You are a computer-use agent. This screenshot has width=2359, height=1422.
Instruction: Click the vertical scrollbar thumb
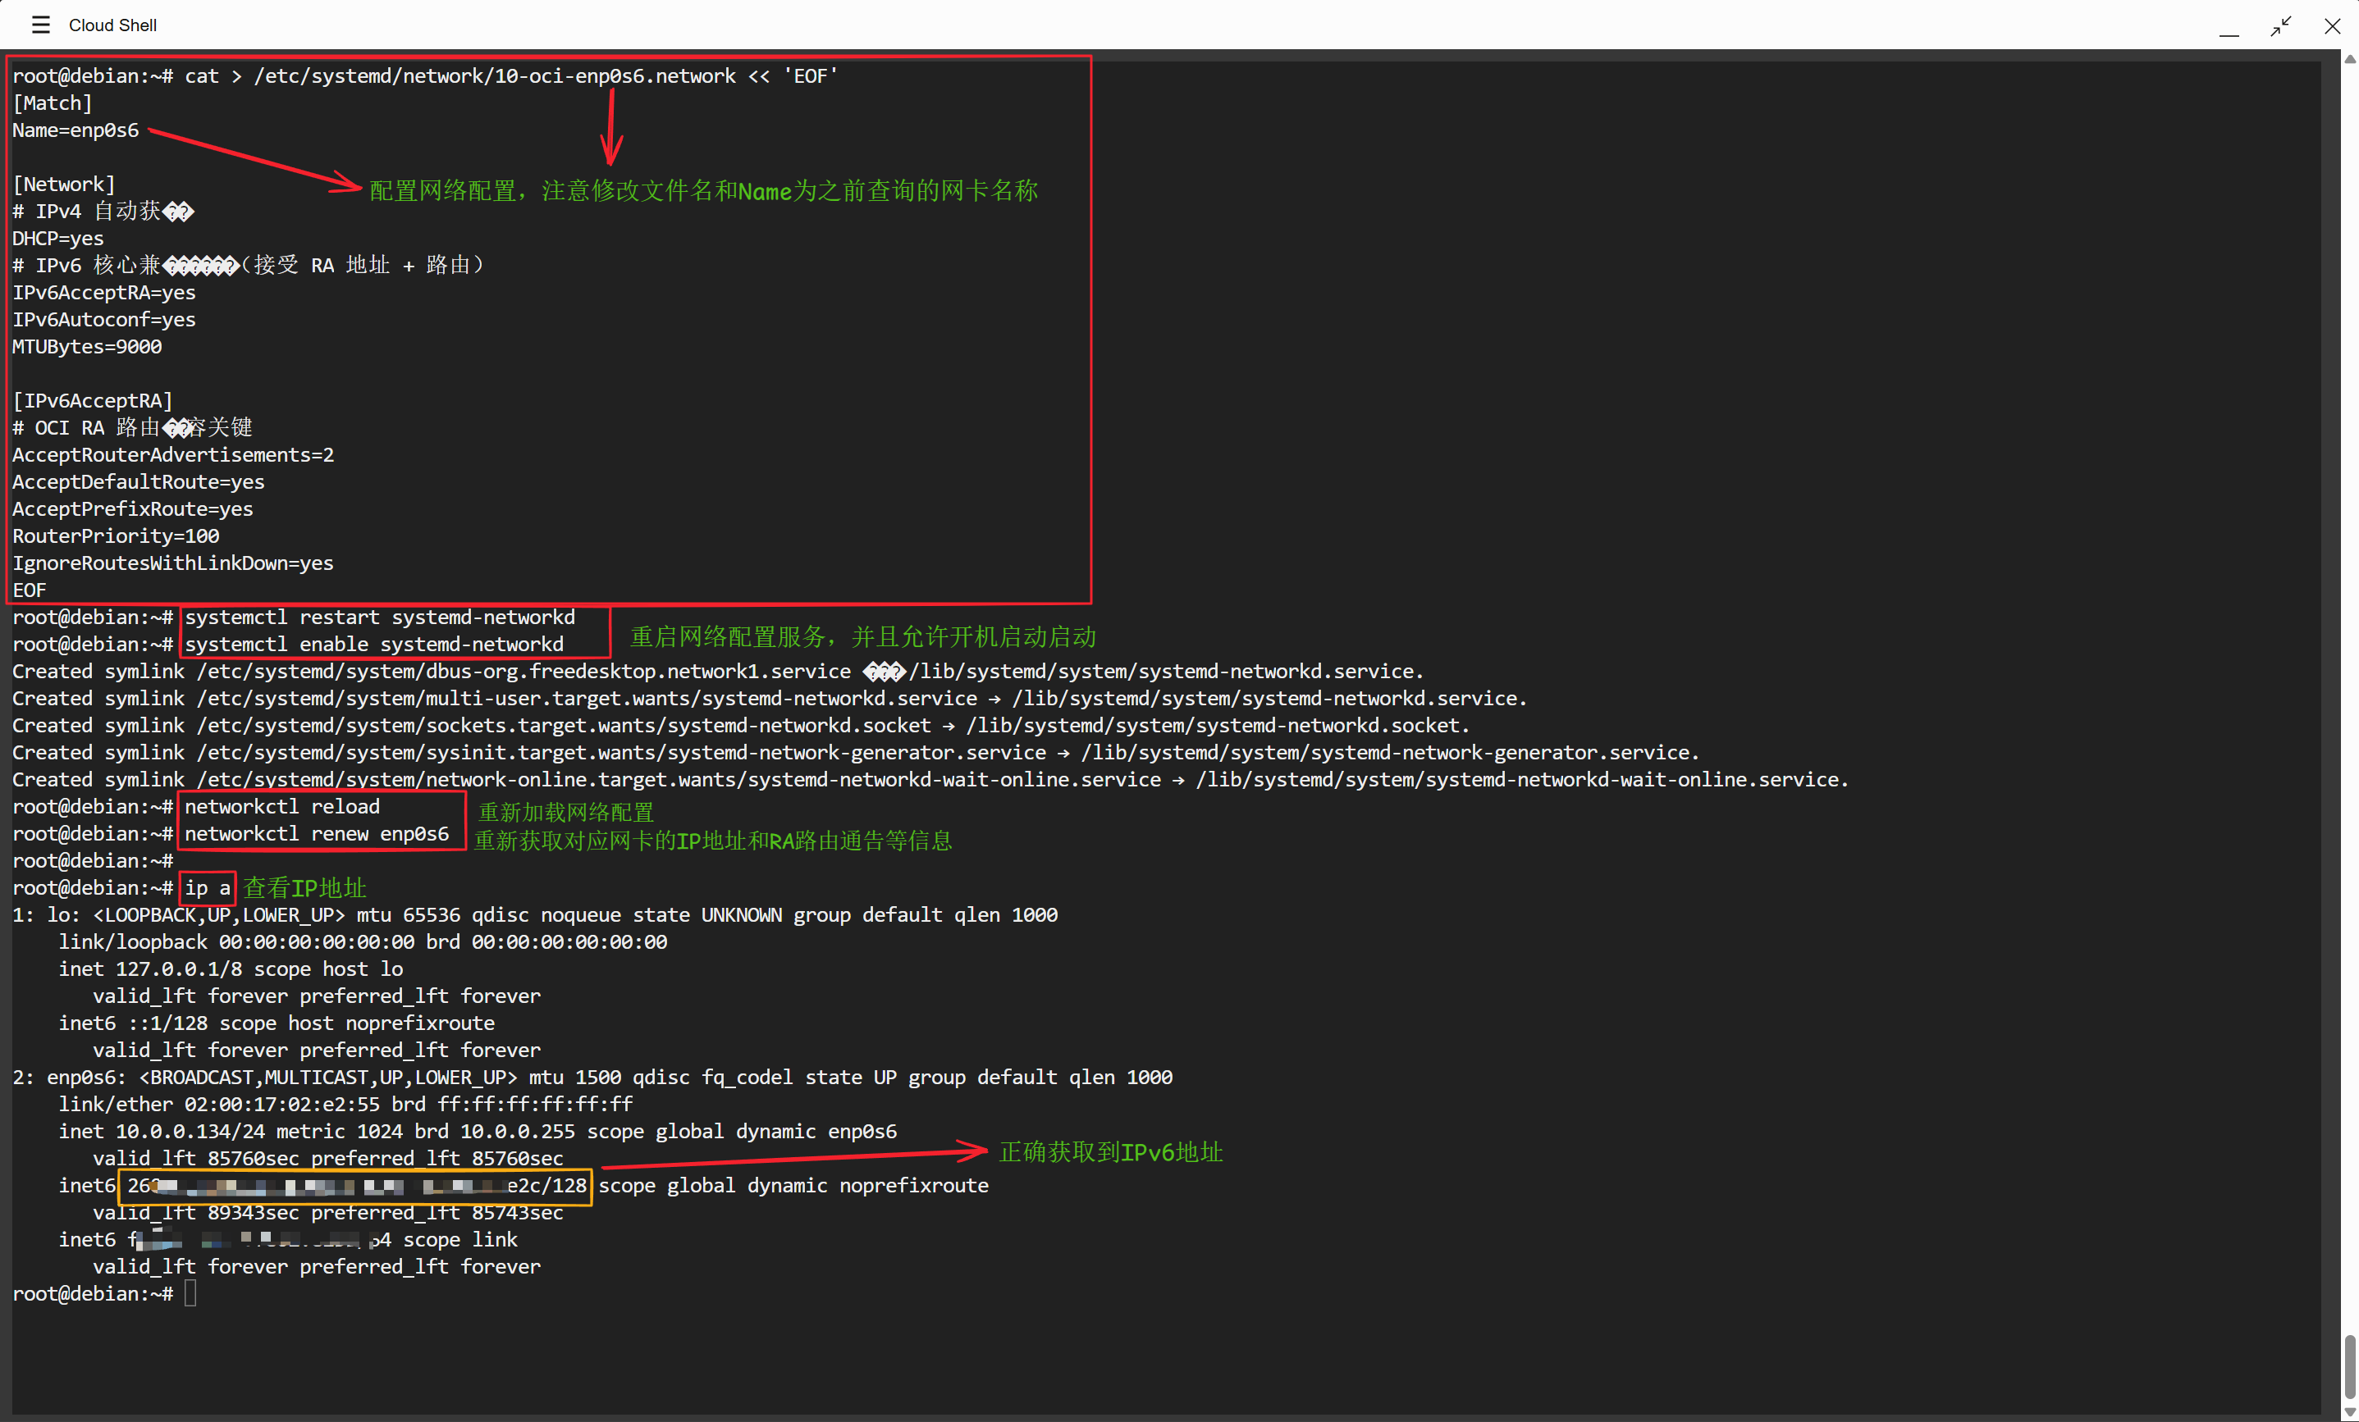pos(2349,1366)
